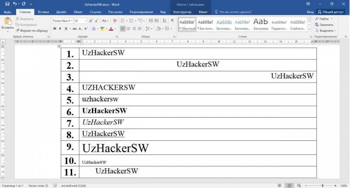Open the Файл menu
The height and width of the screenshot is (188, 350).
[7, 12]
